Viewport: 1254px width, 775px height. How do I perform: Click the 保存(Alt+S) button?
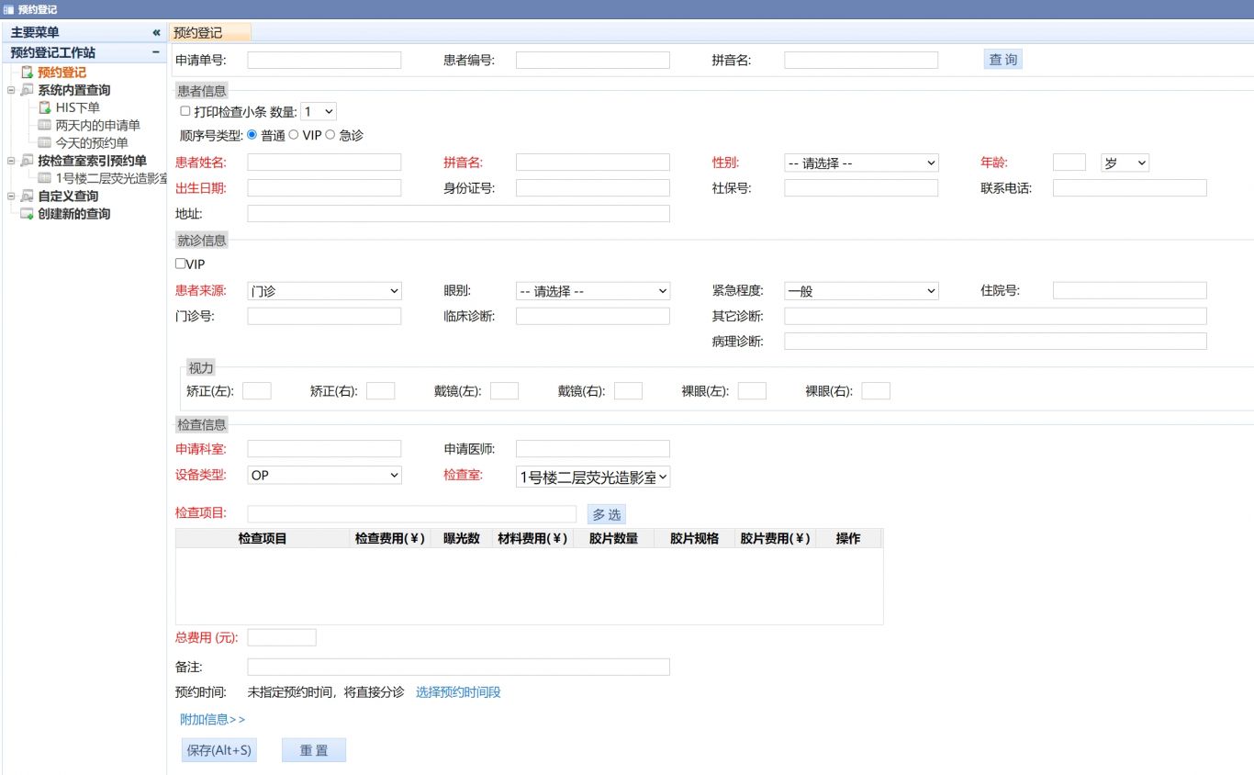[x=218, y=750]
